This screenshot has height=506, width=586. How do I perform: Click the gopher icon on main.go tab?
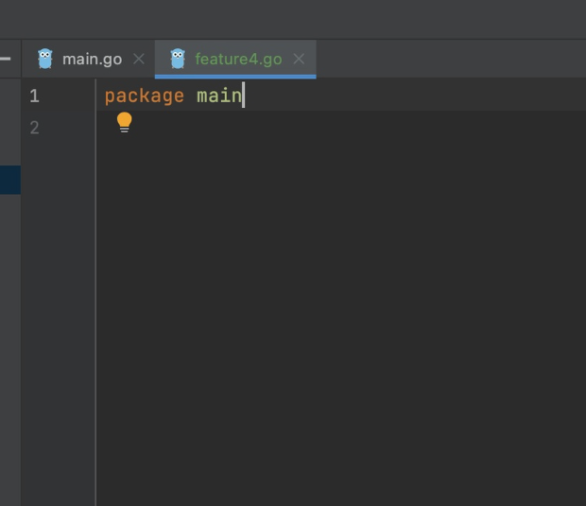pyautogui.click(x=45, y=59)
